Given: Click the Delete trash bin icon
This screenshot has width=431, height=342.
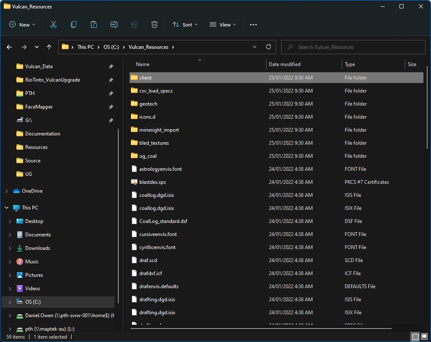Looking at the screenshot, I should [x=154, y=25].
